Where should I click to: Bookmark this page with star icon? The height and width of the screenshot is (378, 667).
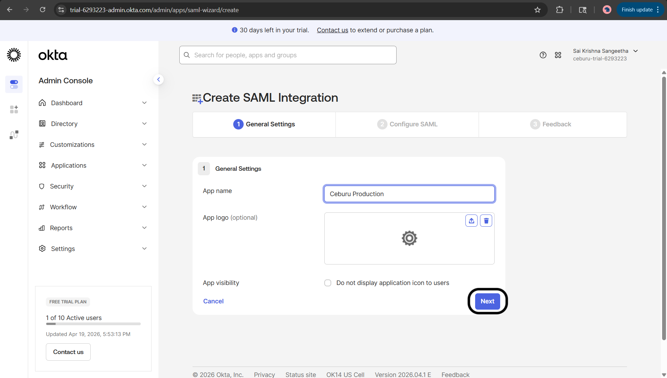537,10
